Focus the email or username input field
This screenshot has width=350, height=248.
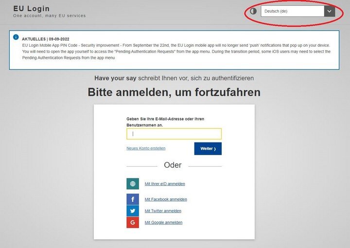[174, 134]
